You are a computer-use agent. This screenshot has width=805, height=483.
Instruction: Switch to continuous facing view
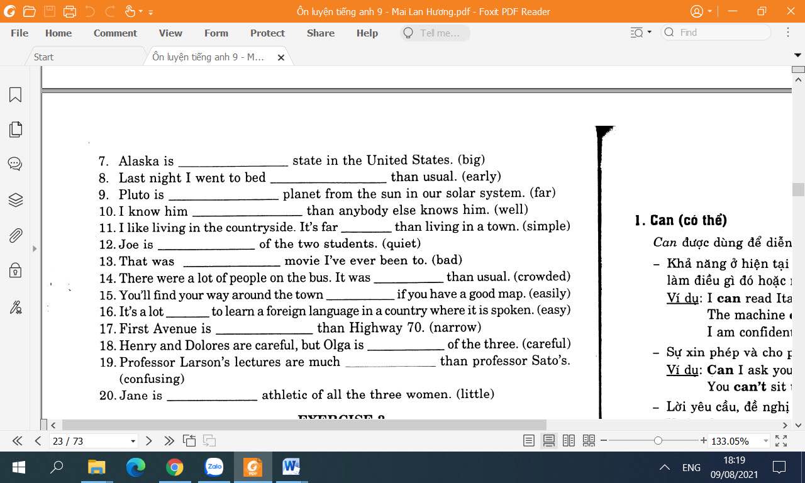(x=589, y=441)
